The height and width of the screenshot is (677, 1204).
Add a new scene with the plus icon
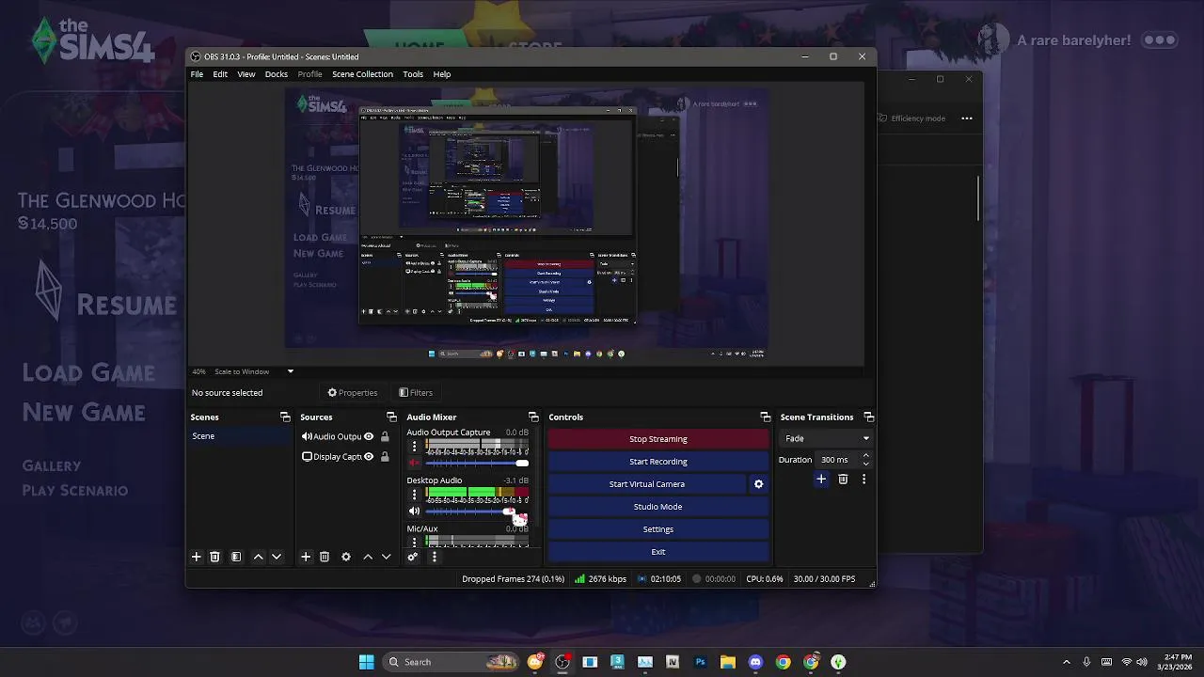[197, 557]
